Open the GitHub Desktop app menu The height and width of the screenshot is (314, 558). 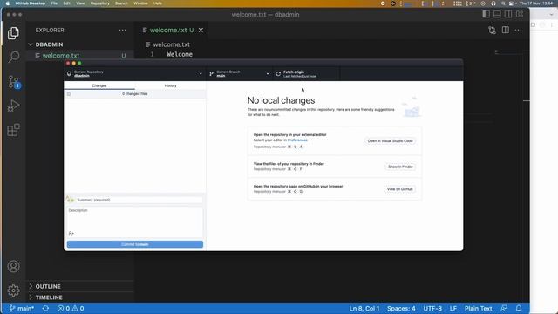pyautogui.click(x=31, y=3)
